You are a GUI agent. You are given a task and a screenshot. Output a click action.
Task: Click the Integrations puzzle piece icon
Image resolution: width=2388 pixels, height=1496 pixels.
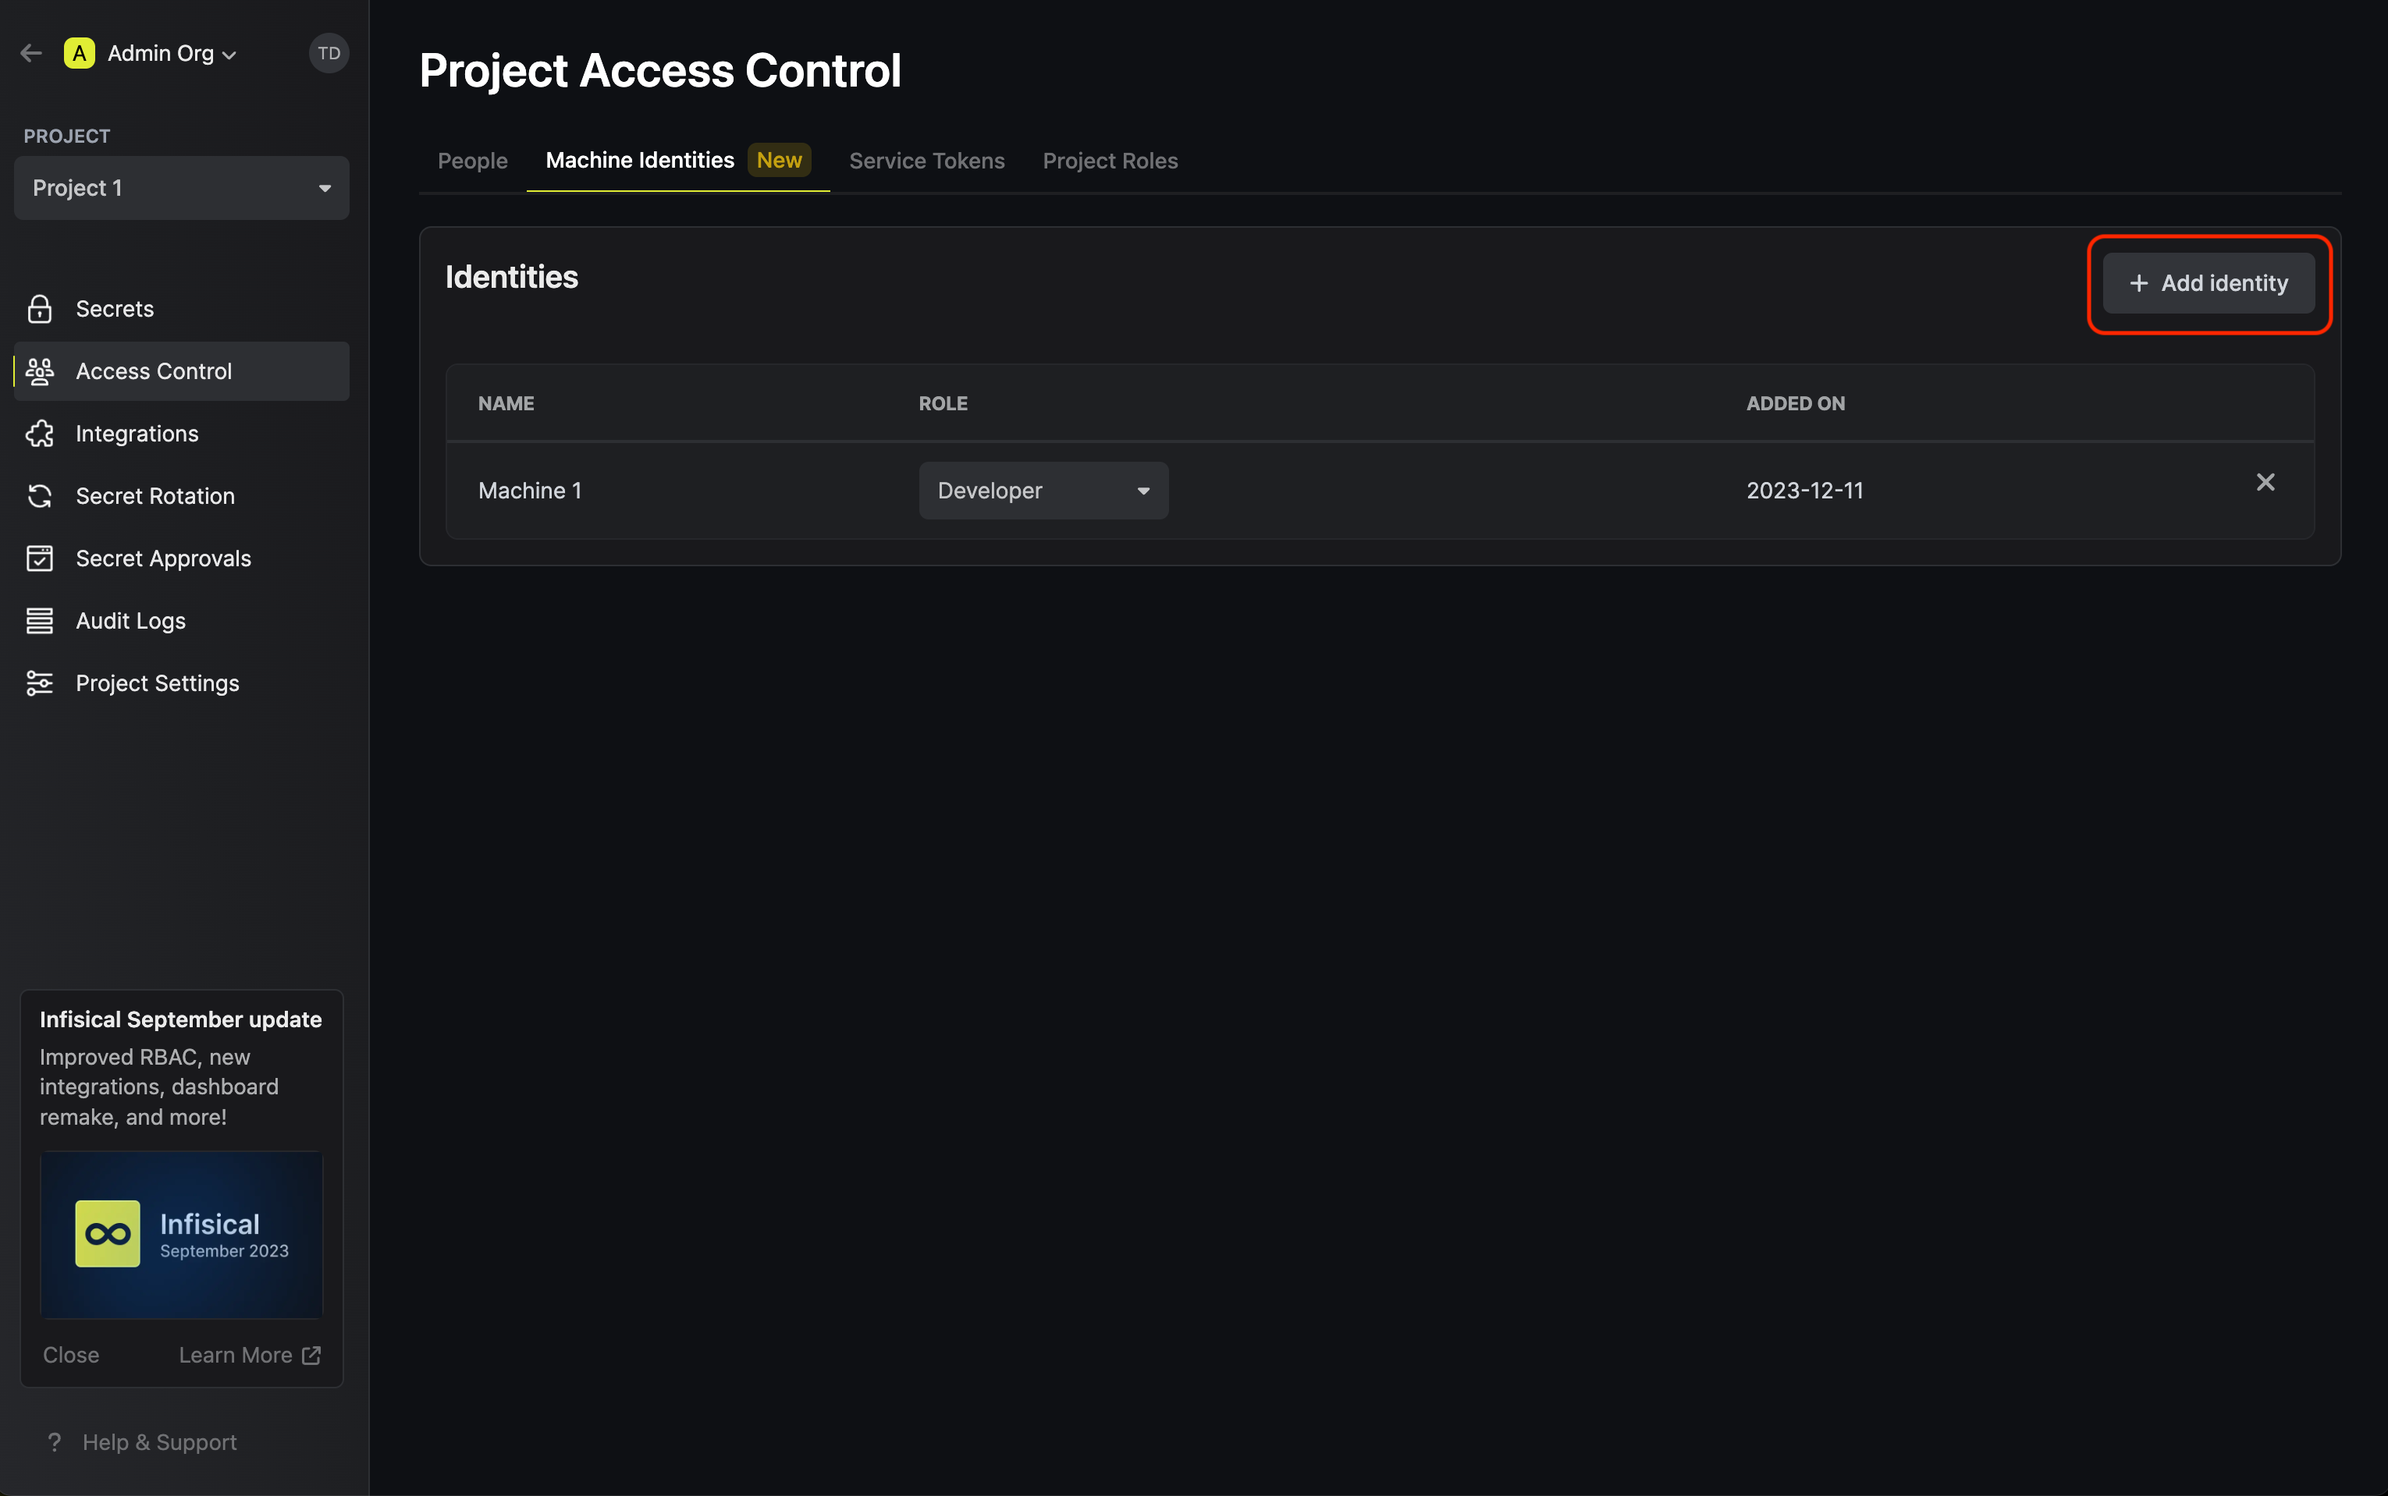point(40,434)
